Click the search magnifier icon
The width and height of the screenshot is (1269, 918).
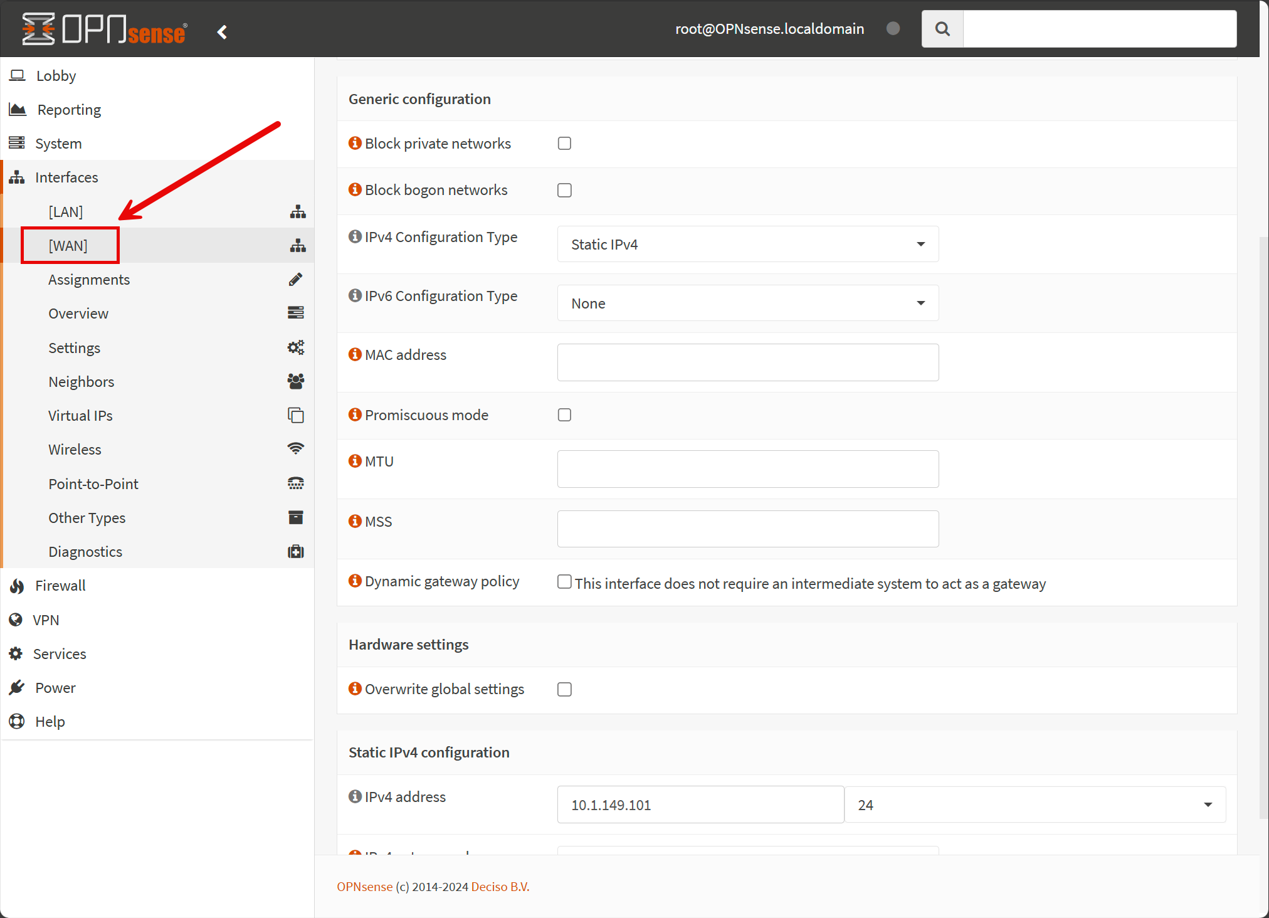click(x=942, y=29)
